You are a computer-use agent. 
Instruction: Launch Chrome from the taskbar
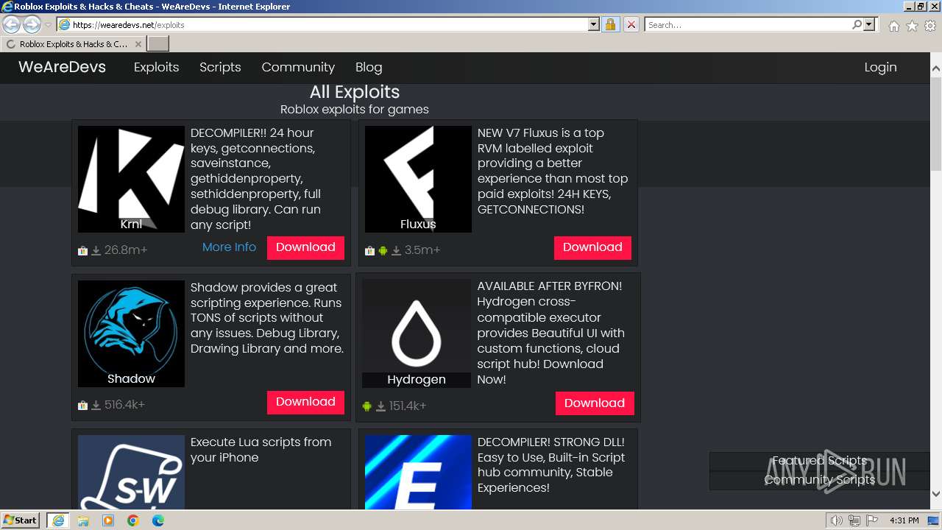[133, 520]
